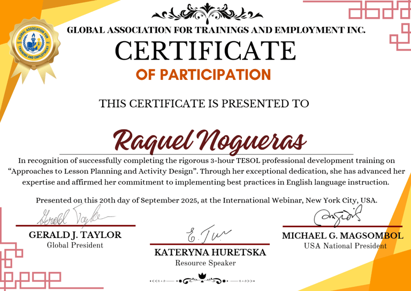Click the line with 'Approaches to Lesson Planning'

[x=207, y=171]
